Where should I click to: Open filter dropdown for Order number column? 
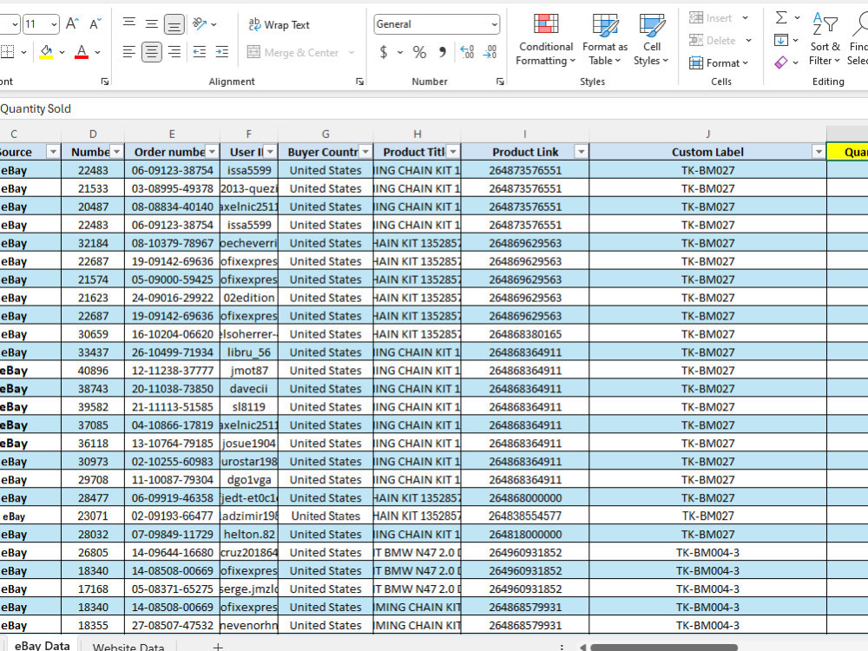click(x=212, y=152)
